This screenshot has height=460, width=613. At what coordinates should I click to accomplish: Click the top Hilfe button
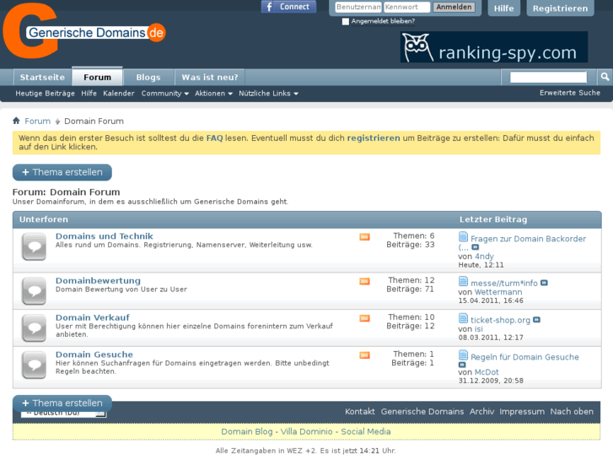click(x=504, y=8)
